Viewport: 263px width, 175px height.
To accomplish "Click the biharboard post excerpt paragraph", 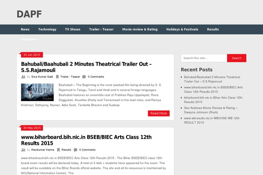I will coord(93,165).
